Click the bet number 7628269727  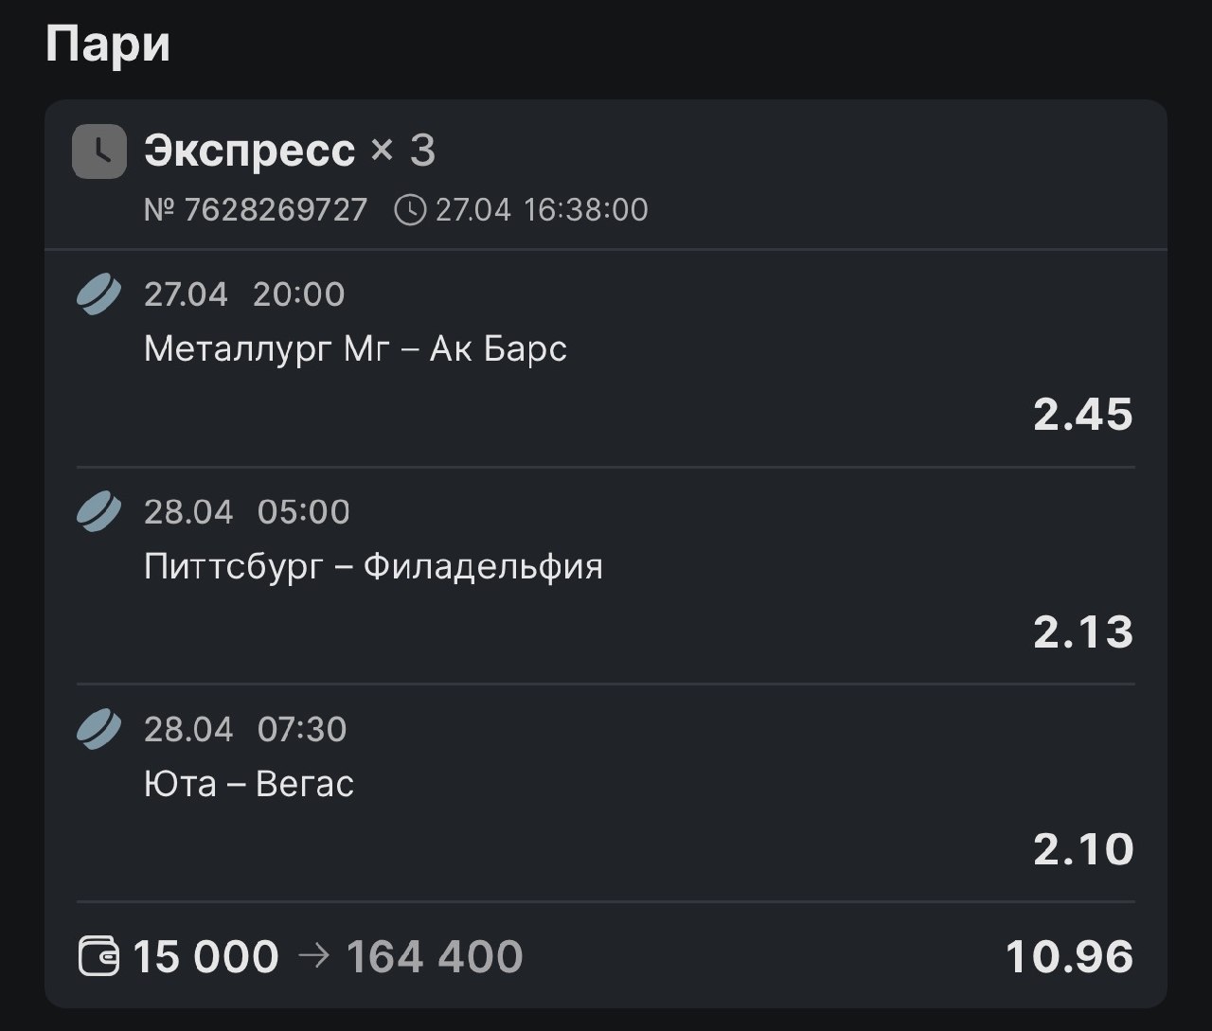(x=256, y=210)
